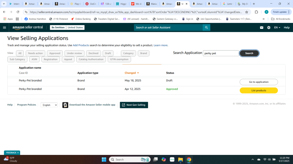Open the Seller Central hamburger menu
The width and height of the screenshot is (293, 164).
4,27
